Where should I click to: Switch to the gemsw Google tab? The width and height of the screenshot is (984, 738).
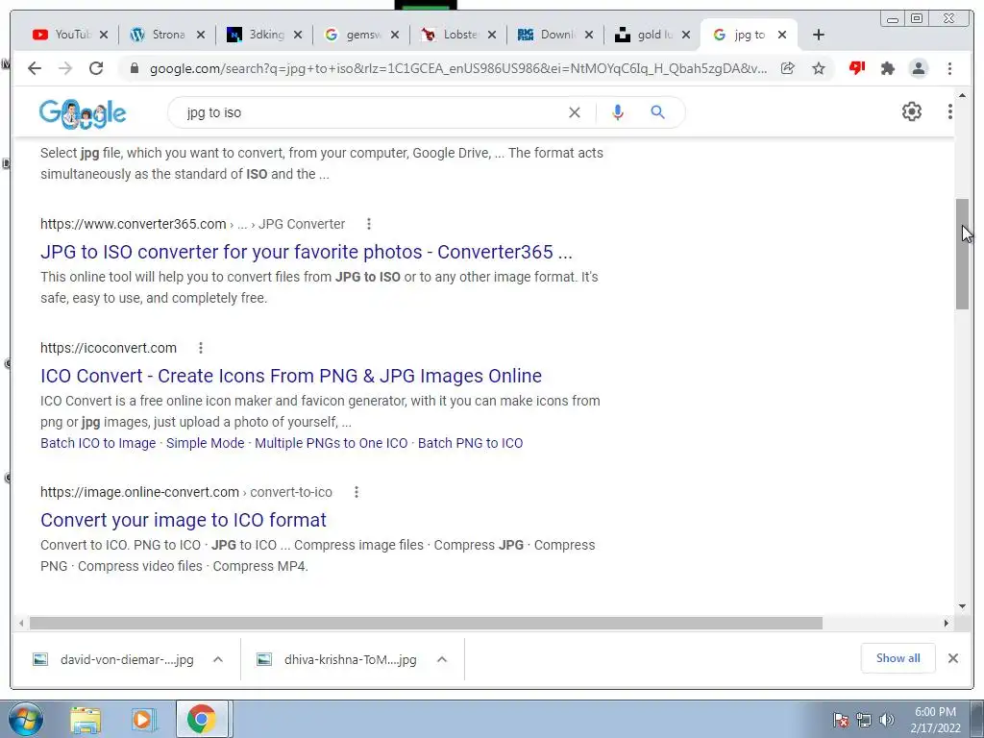[352, 35]
